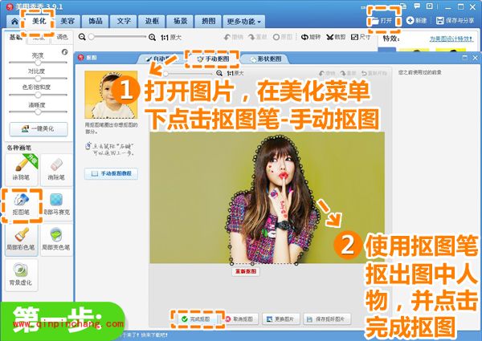This screenshot has height=341, width=482.
Task: Click the baby sample thumbnail
Action: tap(111, 95)
